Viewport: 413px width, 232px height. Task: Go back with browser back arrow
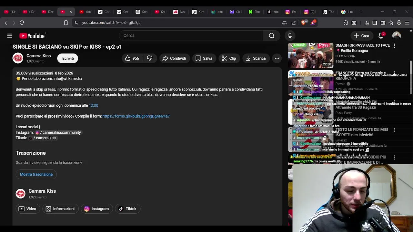pyautogui.click(x=6, y=23)
